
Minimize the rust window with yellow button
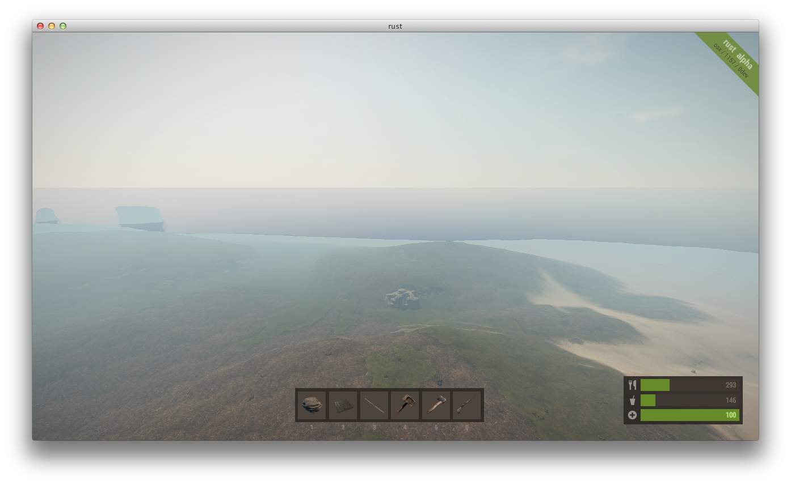point(52,26)
